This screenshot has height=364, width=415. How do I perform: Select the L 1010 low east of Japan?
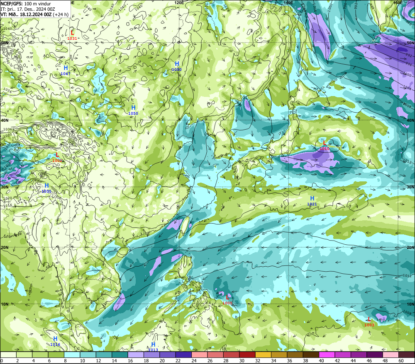pos(325,145)
